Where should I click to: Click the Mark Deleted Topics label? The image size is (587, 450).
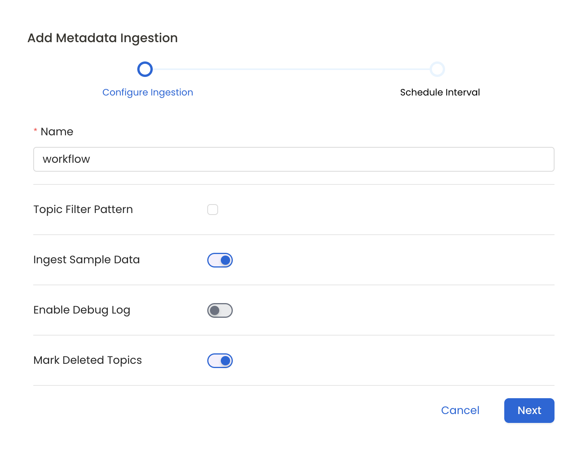coord(87,360)
